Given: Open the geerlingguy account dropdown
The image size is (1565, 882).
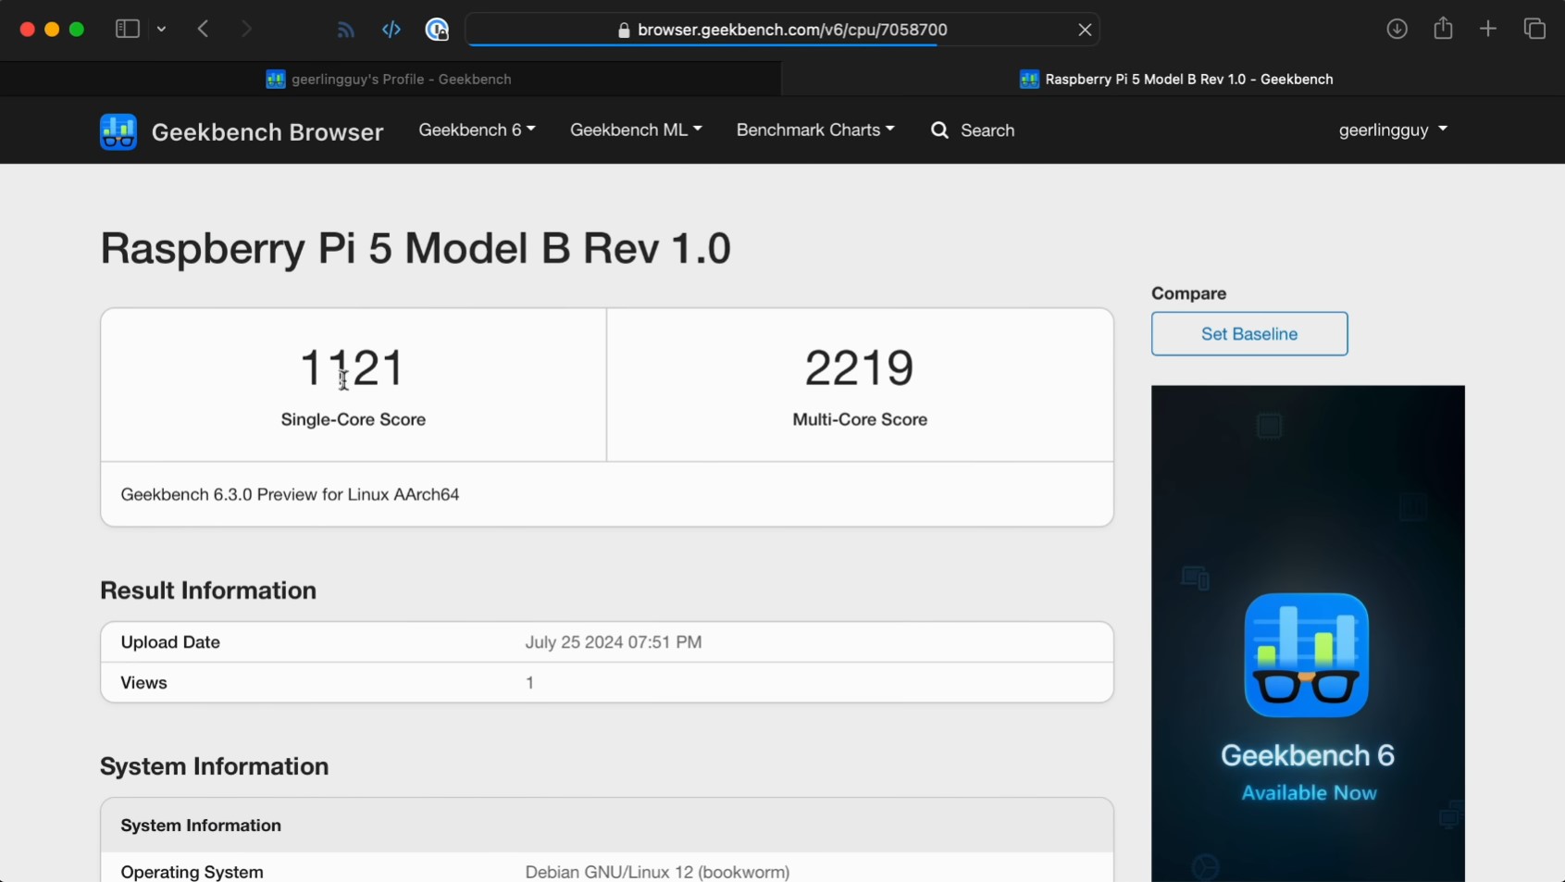Looking at the screenshot, I should [x=1393, y=130].
